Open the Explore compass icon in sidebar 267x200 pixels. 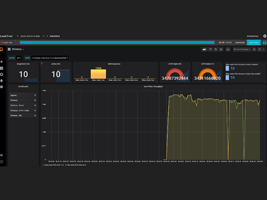pyautogui.click(x=1, y=74)
